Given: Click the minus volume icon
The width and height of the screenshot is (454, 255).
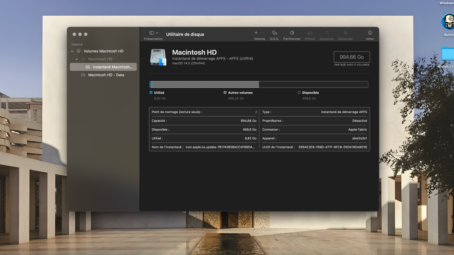Looking at the screenshot, I should click(263, 33).
